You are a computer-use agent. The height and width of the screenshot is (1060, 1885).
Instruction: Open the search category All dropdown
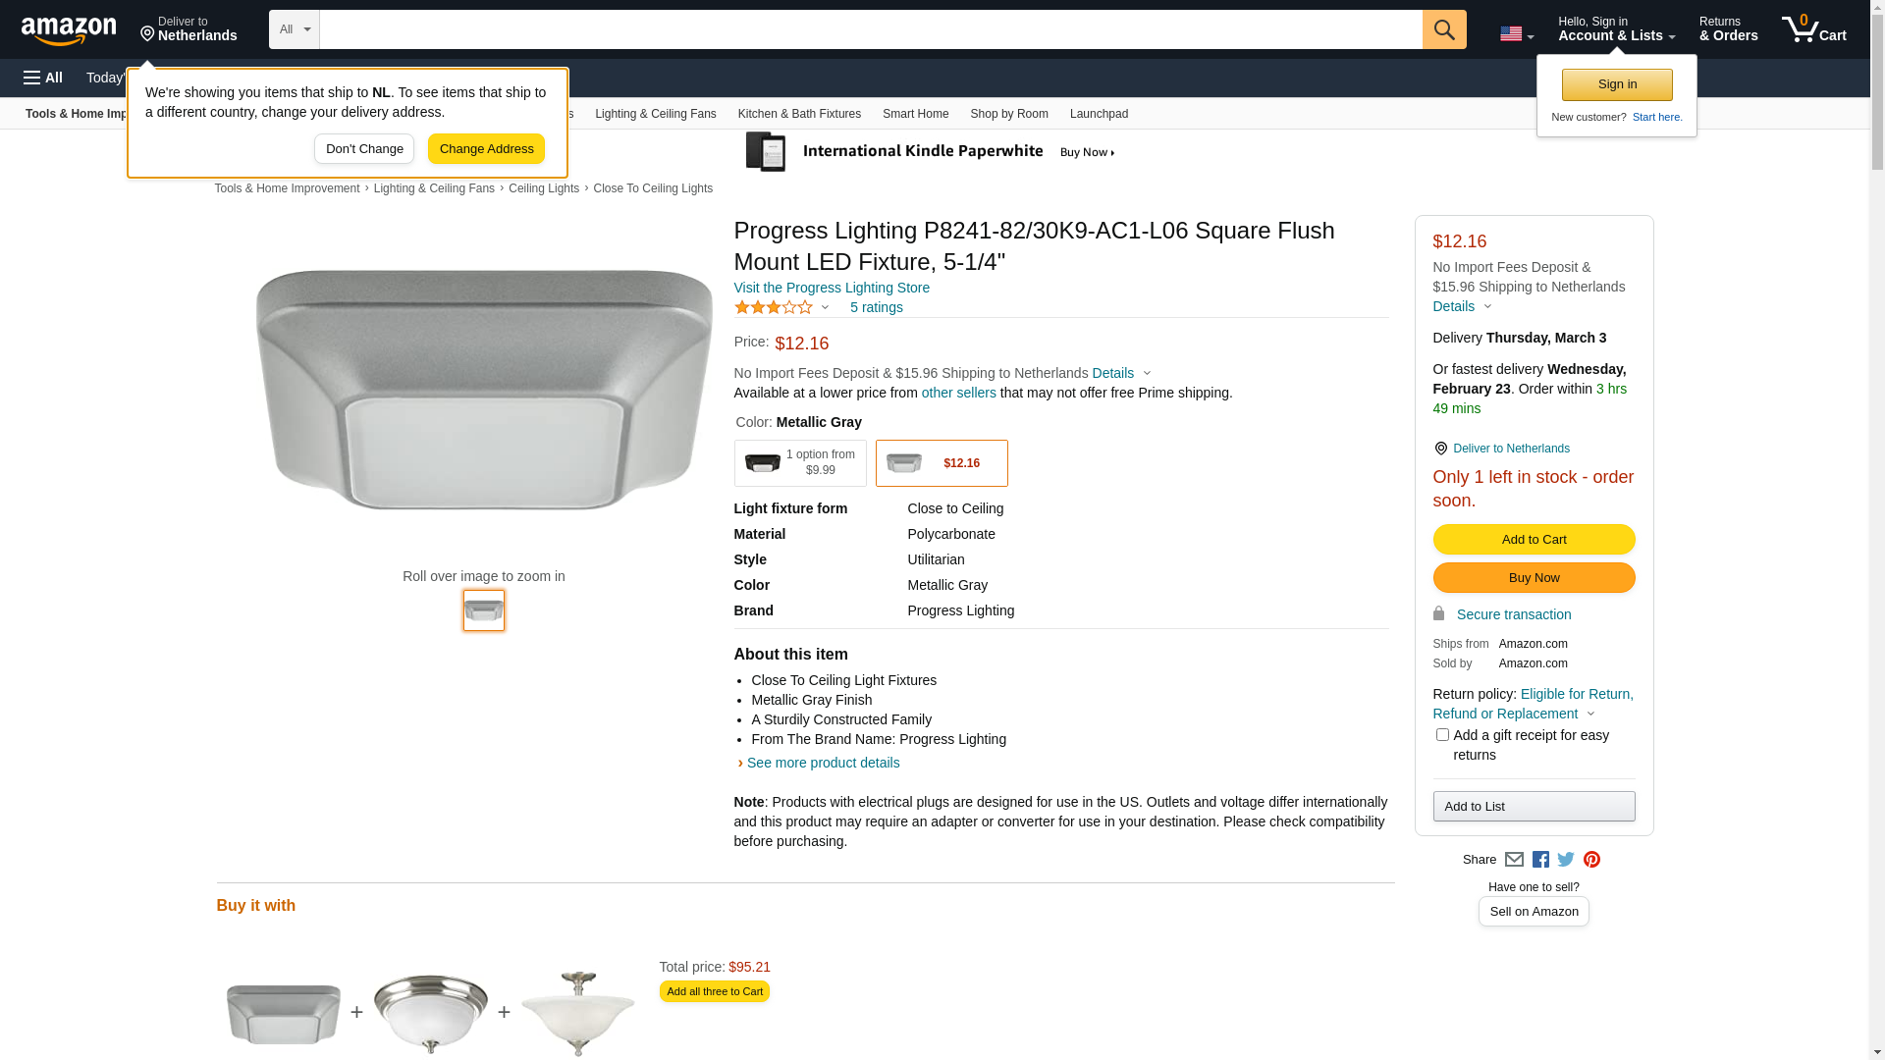click(294, 29)
